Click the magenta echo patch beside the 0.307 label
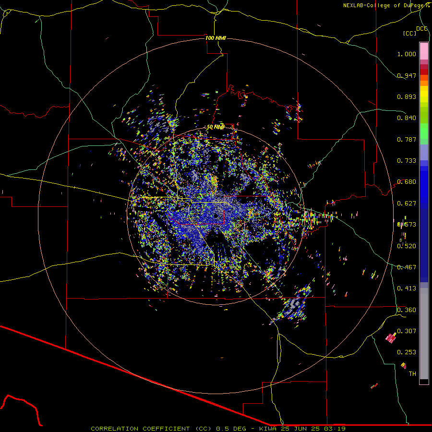 click(391, 338)
